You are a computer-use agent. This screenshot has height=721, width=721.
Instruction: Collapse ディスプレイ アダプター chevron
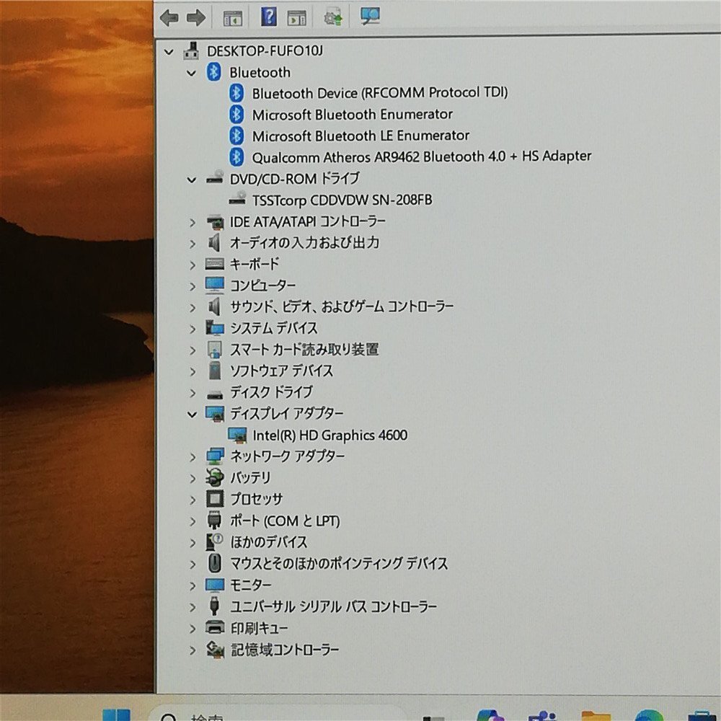click(193, 415)
